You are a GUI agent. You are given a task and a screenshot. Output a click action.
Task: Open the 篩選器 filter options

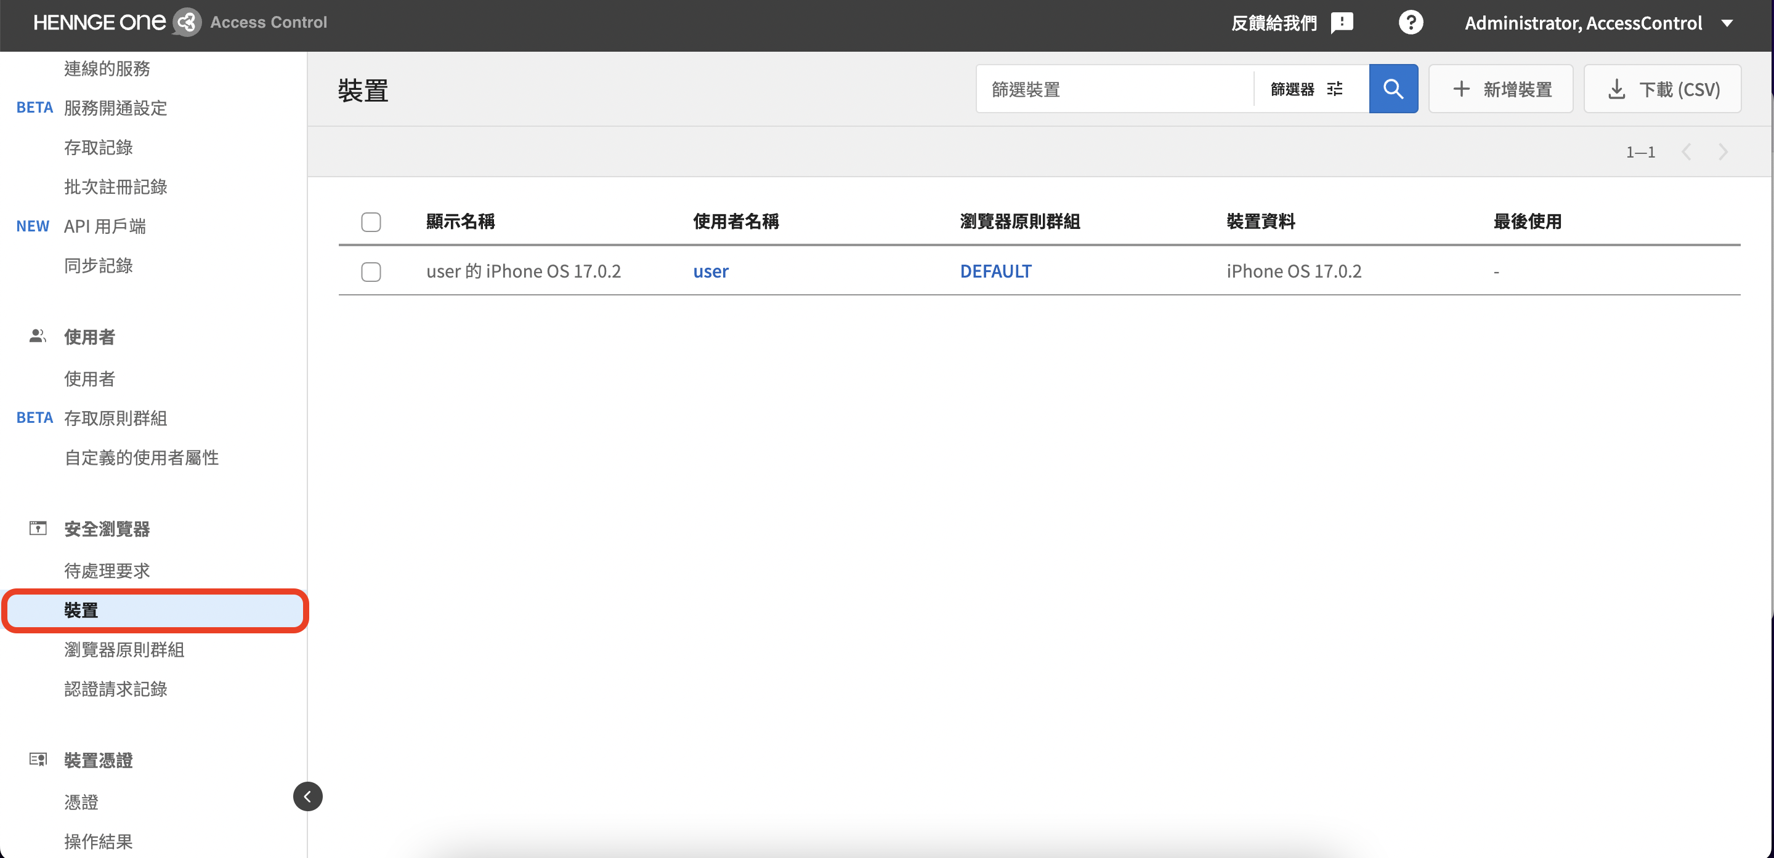(1306, 89)
